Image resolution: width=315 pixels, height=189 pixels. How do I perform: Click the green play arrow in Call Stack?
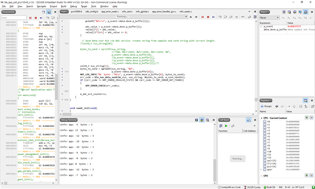pyautogui.click(x=226, y=126)
